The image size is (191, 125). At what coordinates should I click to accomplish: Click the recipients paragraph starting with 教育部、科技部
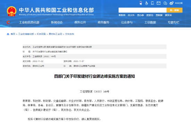[93, 105]
